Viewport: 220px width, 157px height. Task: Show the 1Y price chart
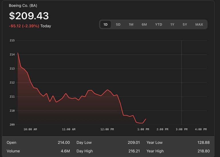172,25
